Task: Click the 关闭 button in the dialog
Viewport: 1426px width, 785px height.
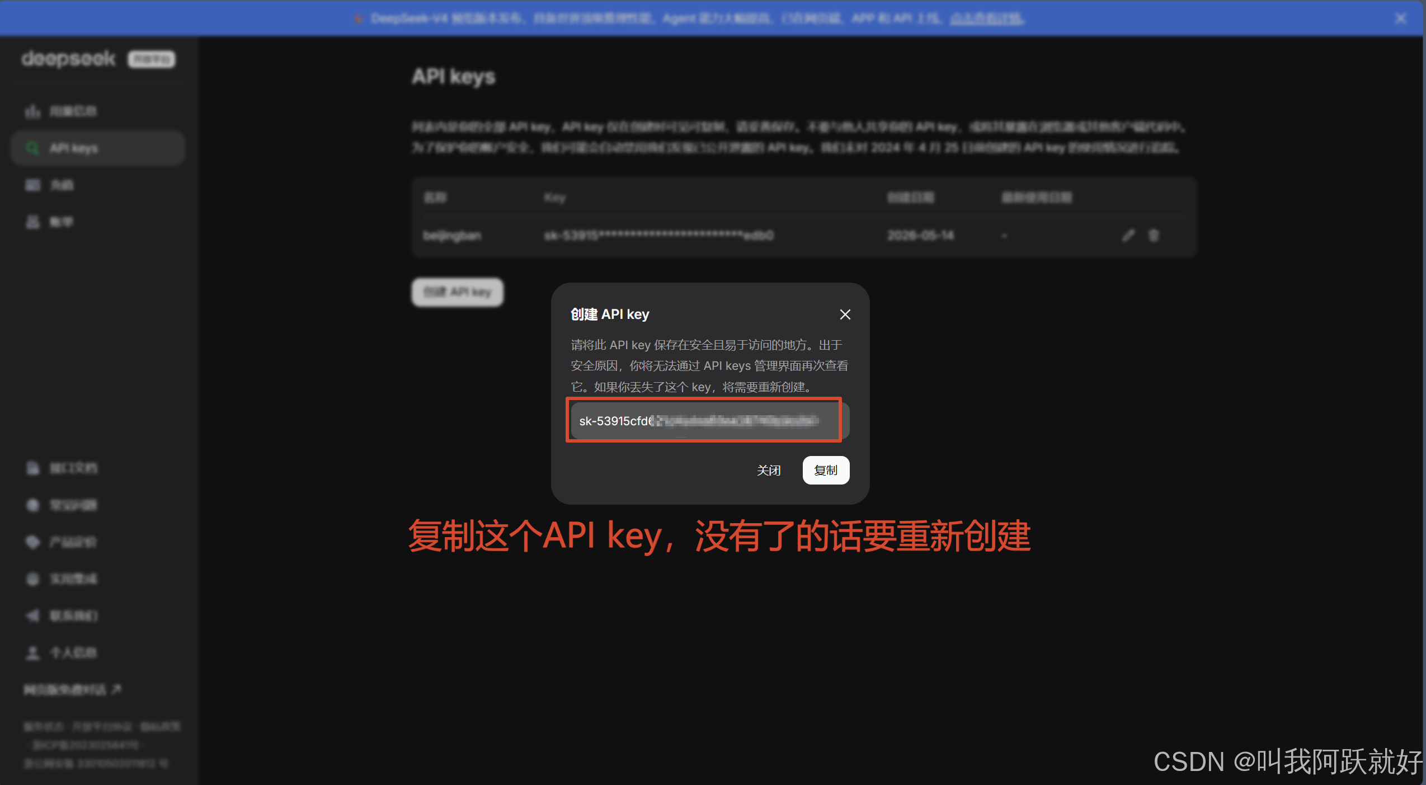Action: pyautogui.click(x=769, y=470)
